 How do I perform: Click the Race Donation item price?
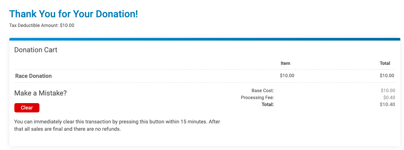[x=287, y=75]
